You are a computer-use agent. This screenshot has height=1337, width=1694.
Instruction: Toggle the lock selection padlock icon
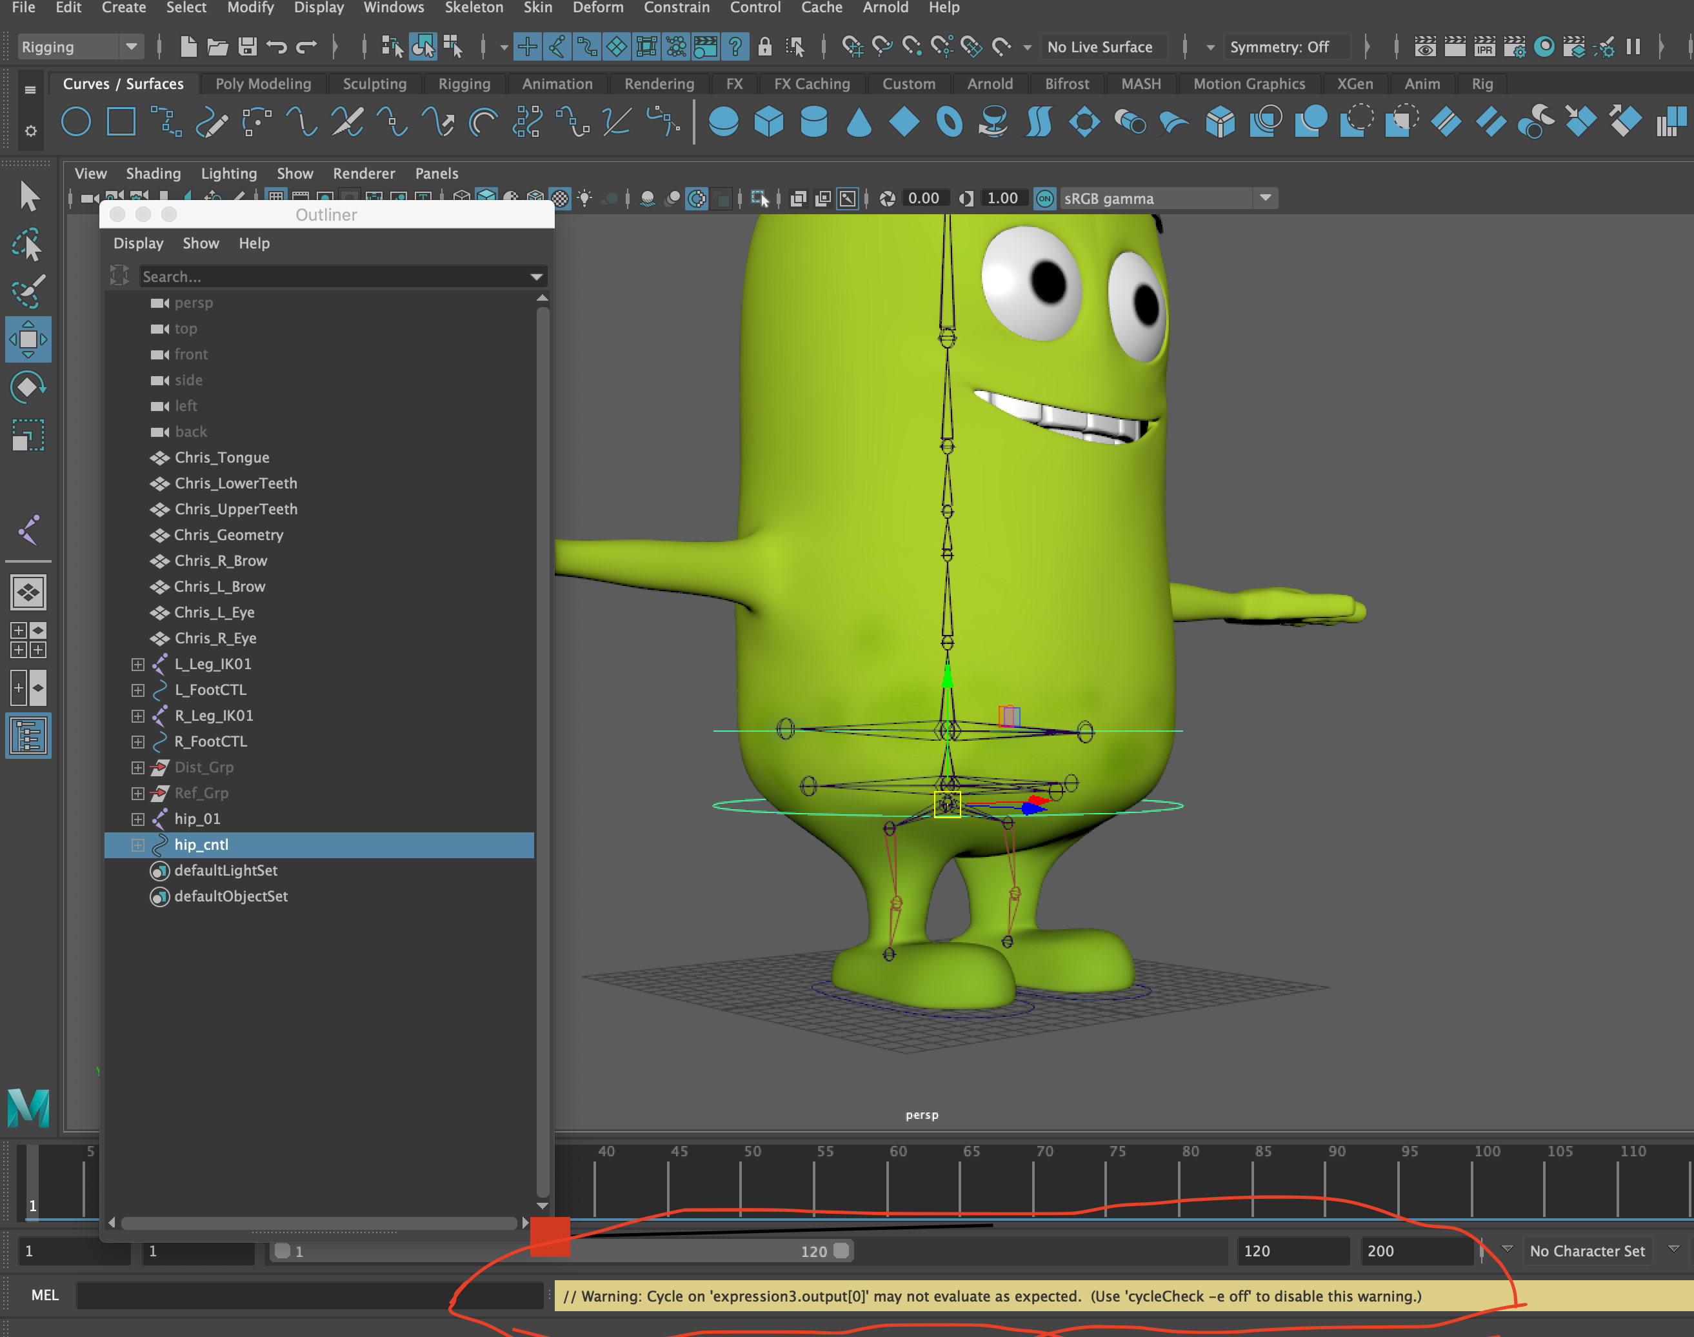click(764, 47)
